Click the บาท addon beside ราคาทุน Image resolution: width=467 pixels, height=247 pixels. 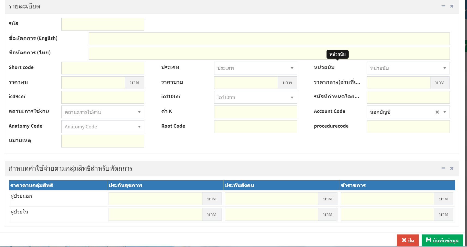pos(134,83)
